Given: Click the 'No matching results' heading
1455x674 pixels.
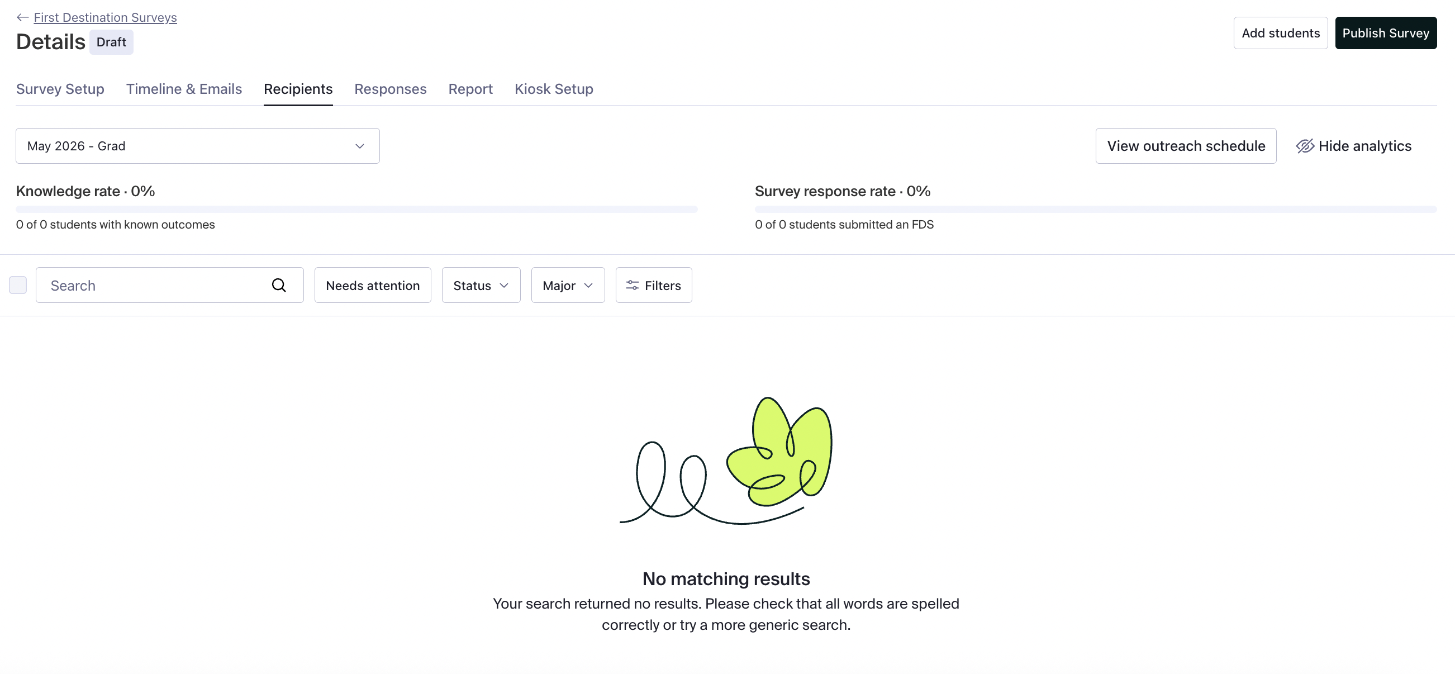Looking at the screenshot, I should (x=726, y=578).
